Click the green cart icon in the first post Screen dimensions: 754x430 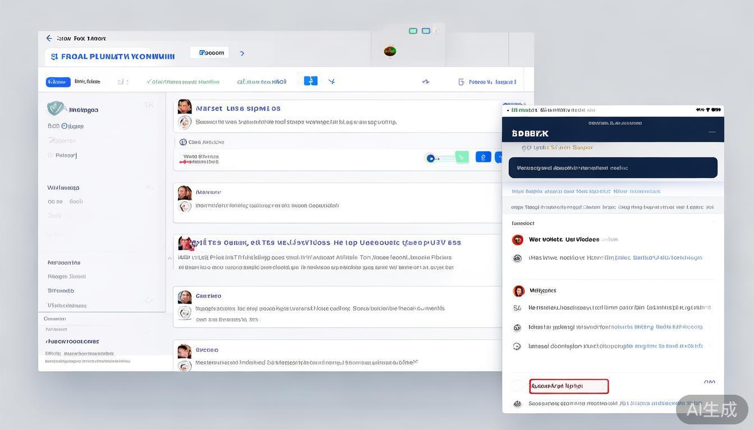click(462, 157)
